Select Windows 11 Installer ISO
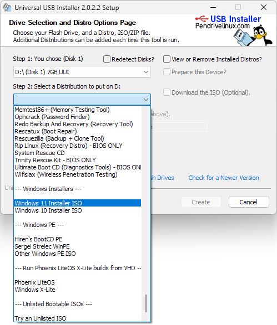 pyautogui.click(x=77, y=203)
